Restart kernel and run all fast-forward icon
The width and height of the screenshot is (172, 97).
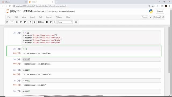55,22
